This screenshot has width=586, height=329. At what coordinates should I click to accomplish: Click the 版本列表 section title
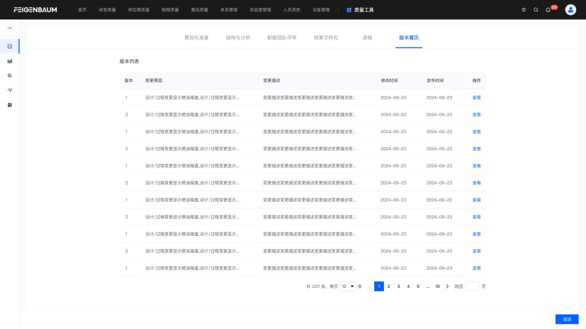point(129,61)
